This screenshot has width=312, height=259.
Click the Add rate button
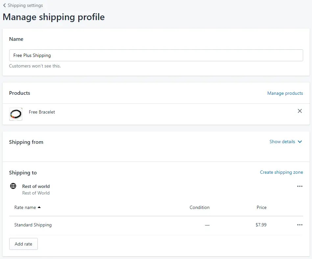coord(23,244)
